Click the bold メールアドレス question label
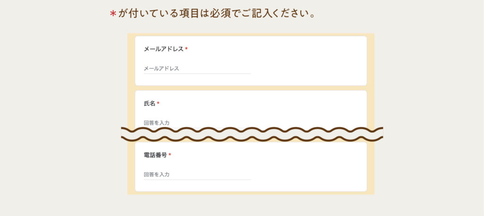 click(164, 49)
